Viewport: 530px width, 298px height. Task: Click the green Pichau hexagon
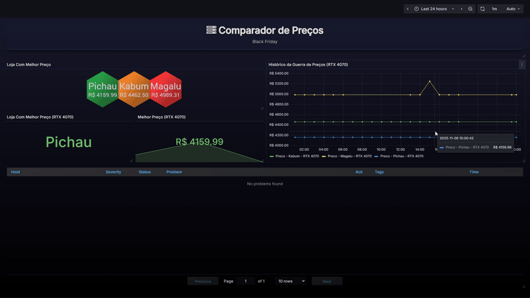[x=103, y=89]
